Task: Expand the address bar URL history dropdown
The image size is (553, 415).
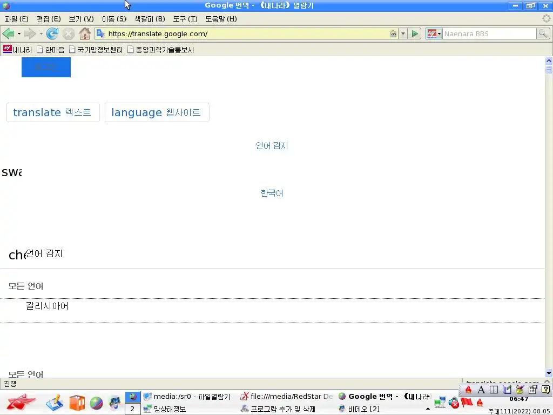Action: [x=403, y=34]
